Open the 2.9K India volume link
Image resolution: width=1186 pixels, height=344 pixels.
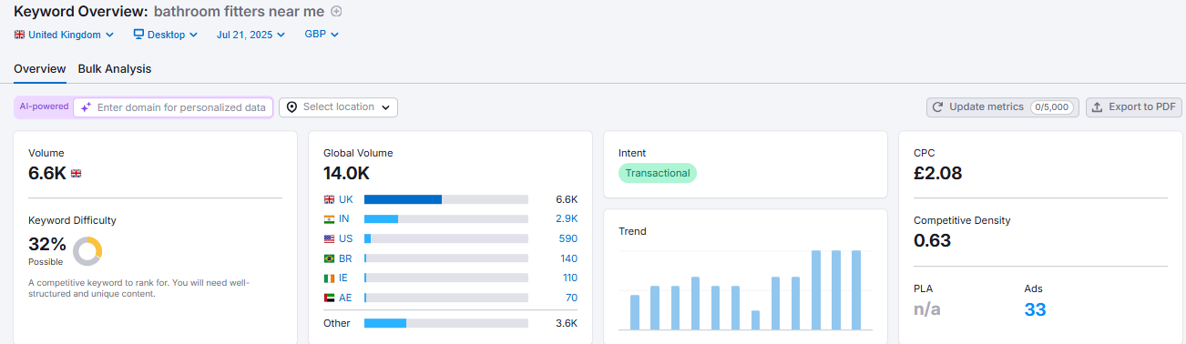(x=566, y=219)
